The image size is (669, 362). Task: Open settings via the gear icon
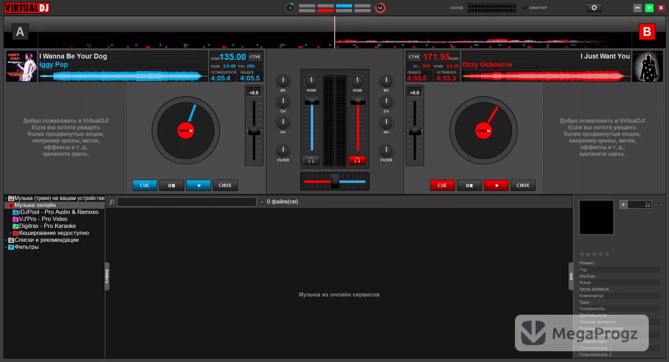tap(594, 8)
